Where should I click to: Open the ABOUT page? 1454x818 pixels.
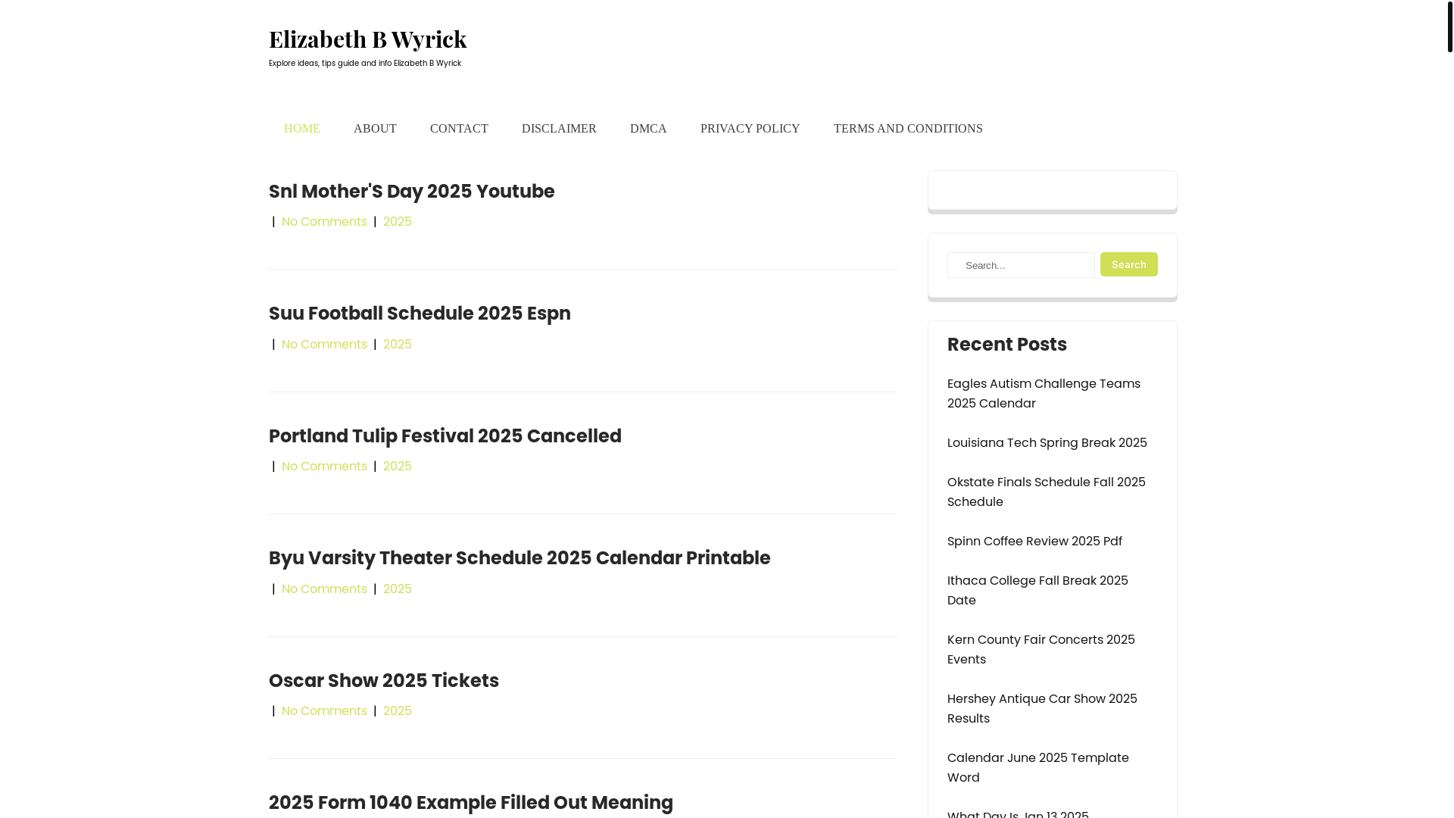375,129
